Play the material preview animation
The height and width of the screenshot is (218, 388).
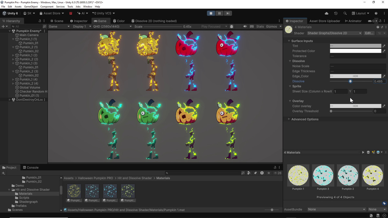click(x=363, y=152)
